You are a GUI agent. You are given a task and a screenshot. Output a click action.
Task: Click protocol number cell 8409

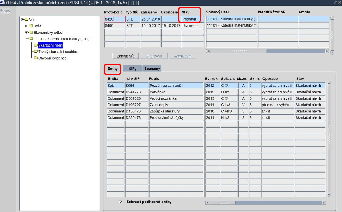coord(115,25)
